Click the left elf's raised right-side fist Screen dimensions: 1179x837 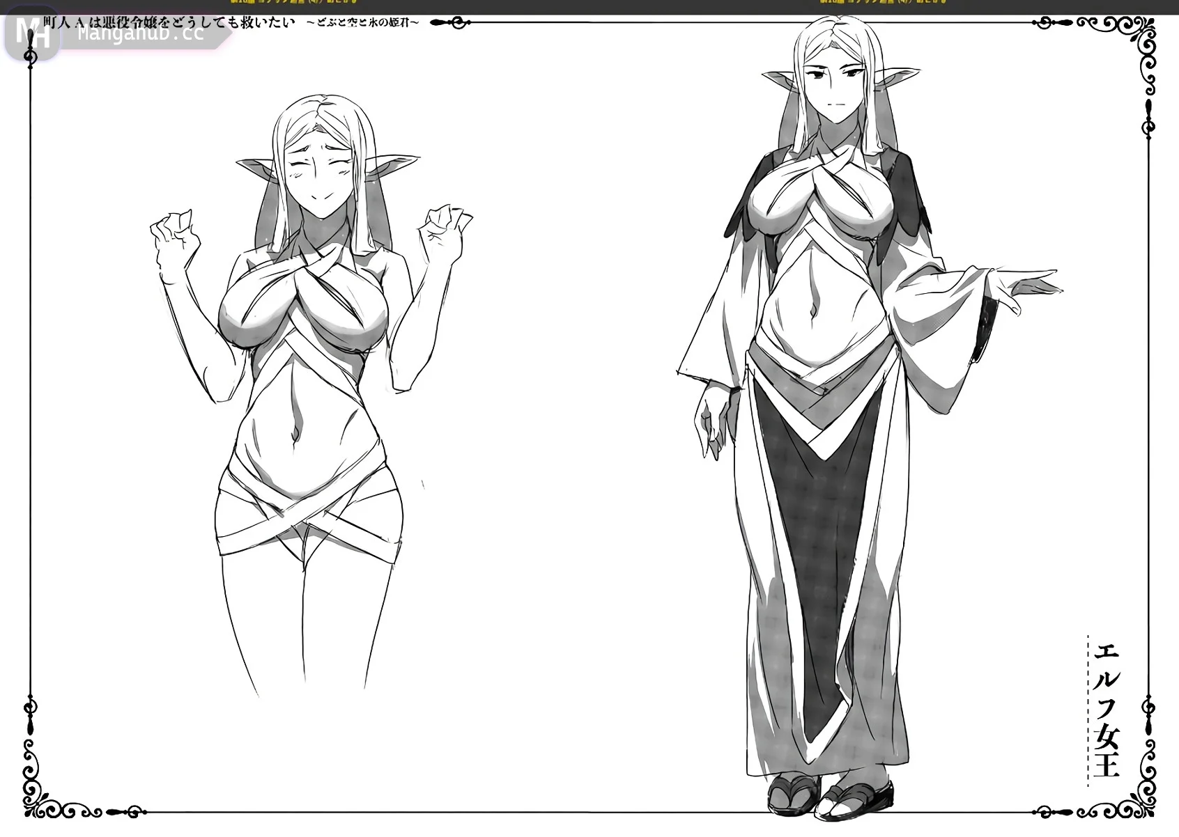tap(445, 223)
